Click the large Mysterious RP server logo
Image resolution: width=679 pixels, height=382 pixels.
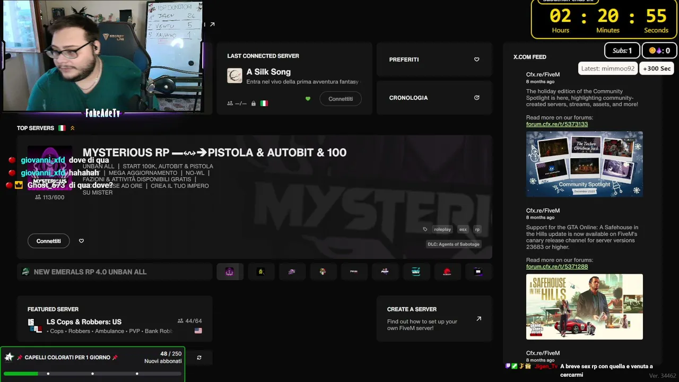tap(50, 168)
